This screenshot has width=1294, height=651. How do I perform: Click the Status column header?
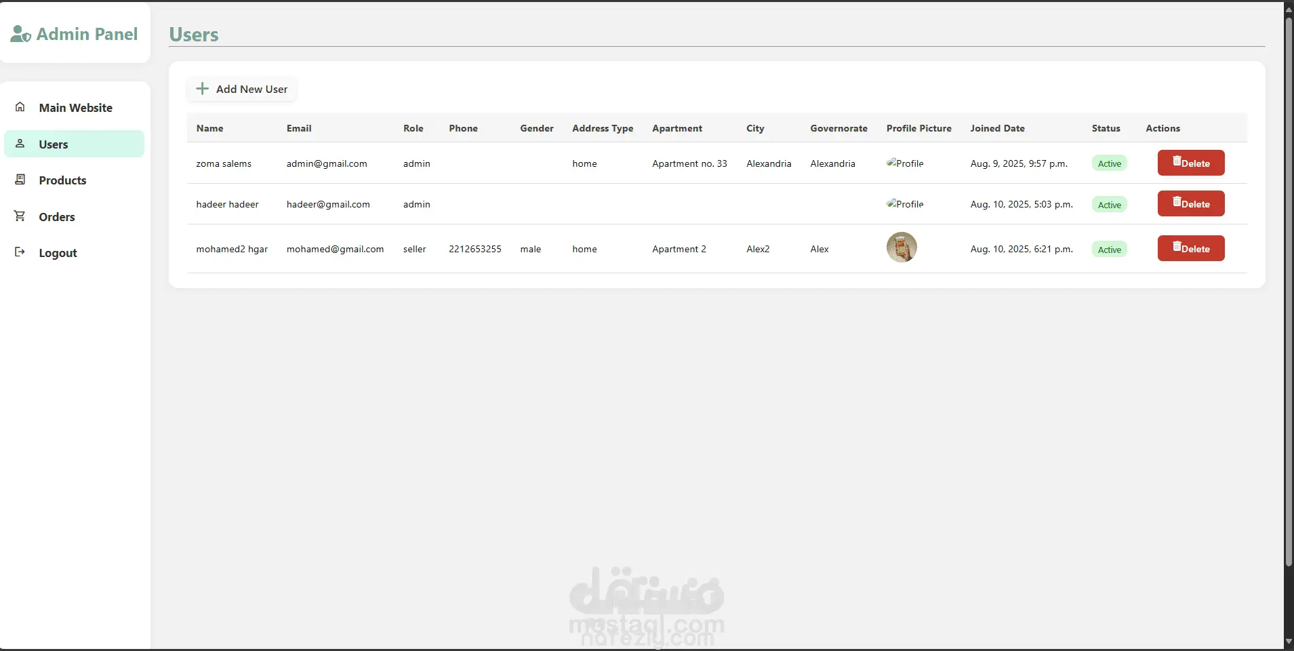pos(1106,128)
